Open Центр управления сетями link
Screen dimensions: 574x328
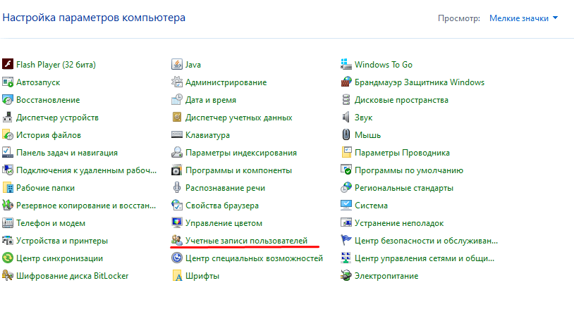(426, 258)
